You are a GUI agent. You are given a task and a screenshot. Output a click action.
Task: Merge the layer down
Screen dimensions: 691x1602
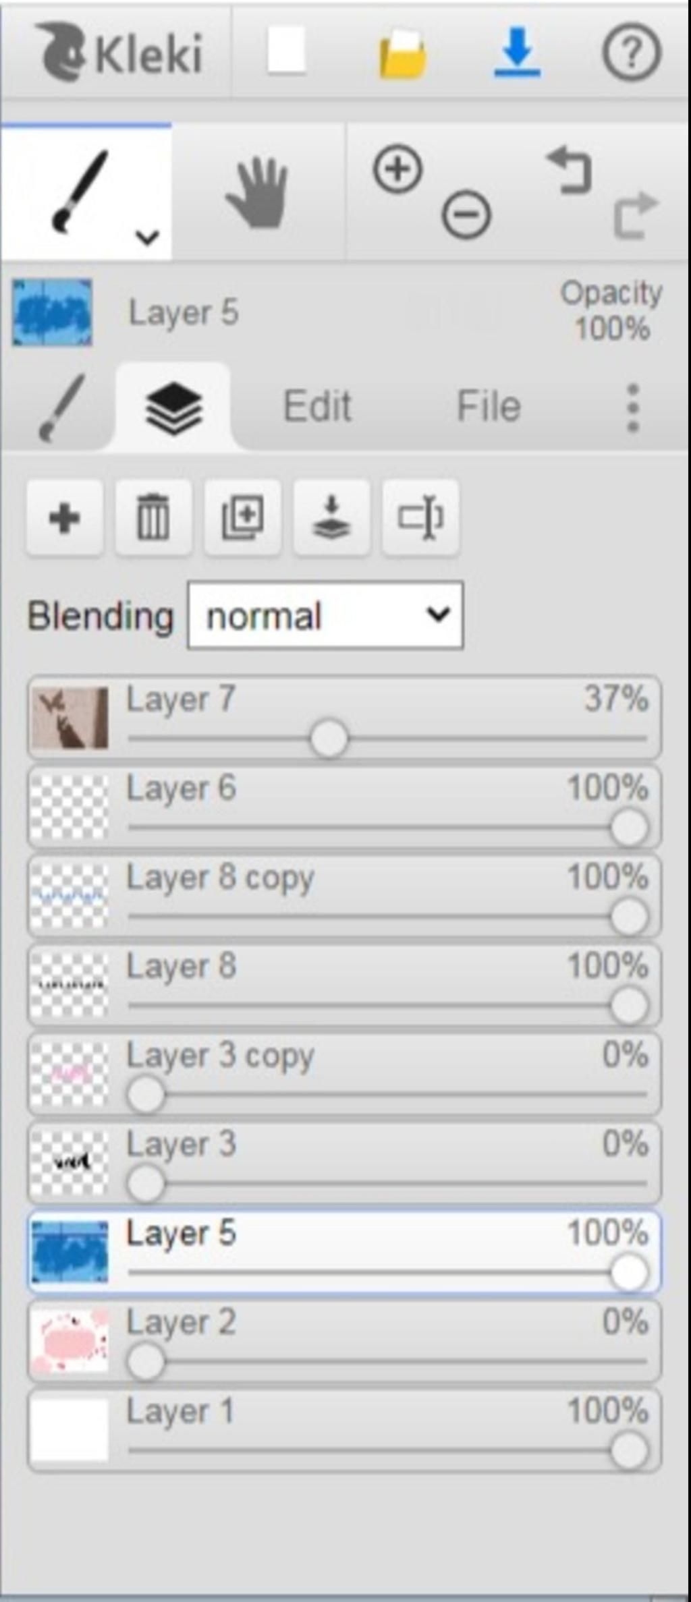tap(331, 518)
